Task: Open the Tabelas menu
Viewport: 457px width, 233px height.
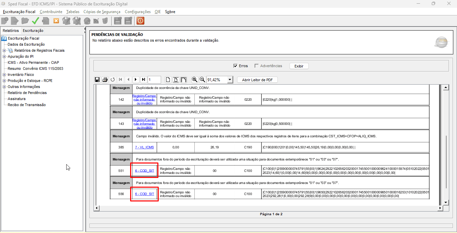Action: (x=73, y=12)
